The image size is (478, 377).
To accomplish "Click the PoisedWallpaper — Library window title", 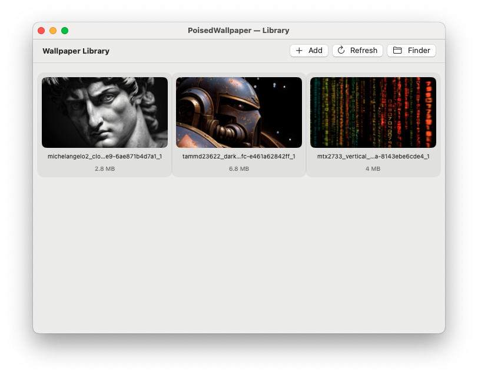I will [x=238, y=31].
